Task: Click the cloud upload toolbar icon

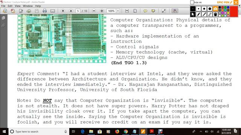Action: click(29, 11)
